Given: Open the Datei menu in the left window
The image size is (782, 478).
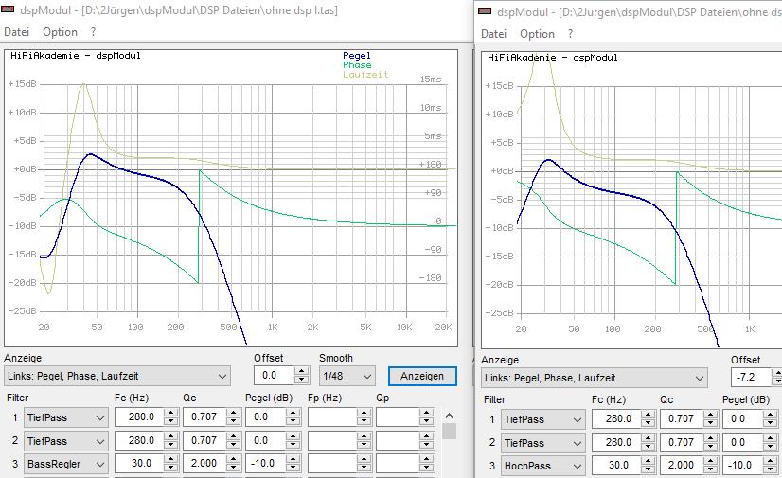Looking at the screenshot, I should [x=17, y=32].
